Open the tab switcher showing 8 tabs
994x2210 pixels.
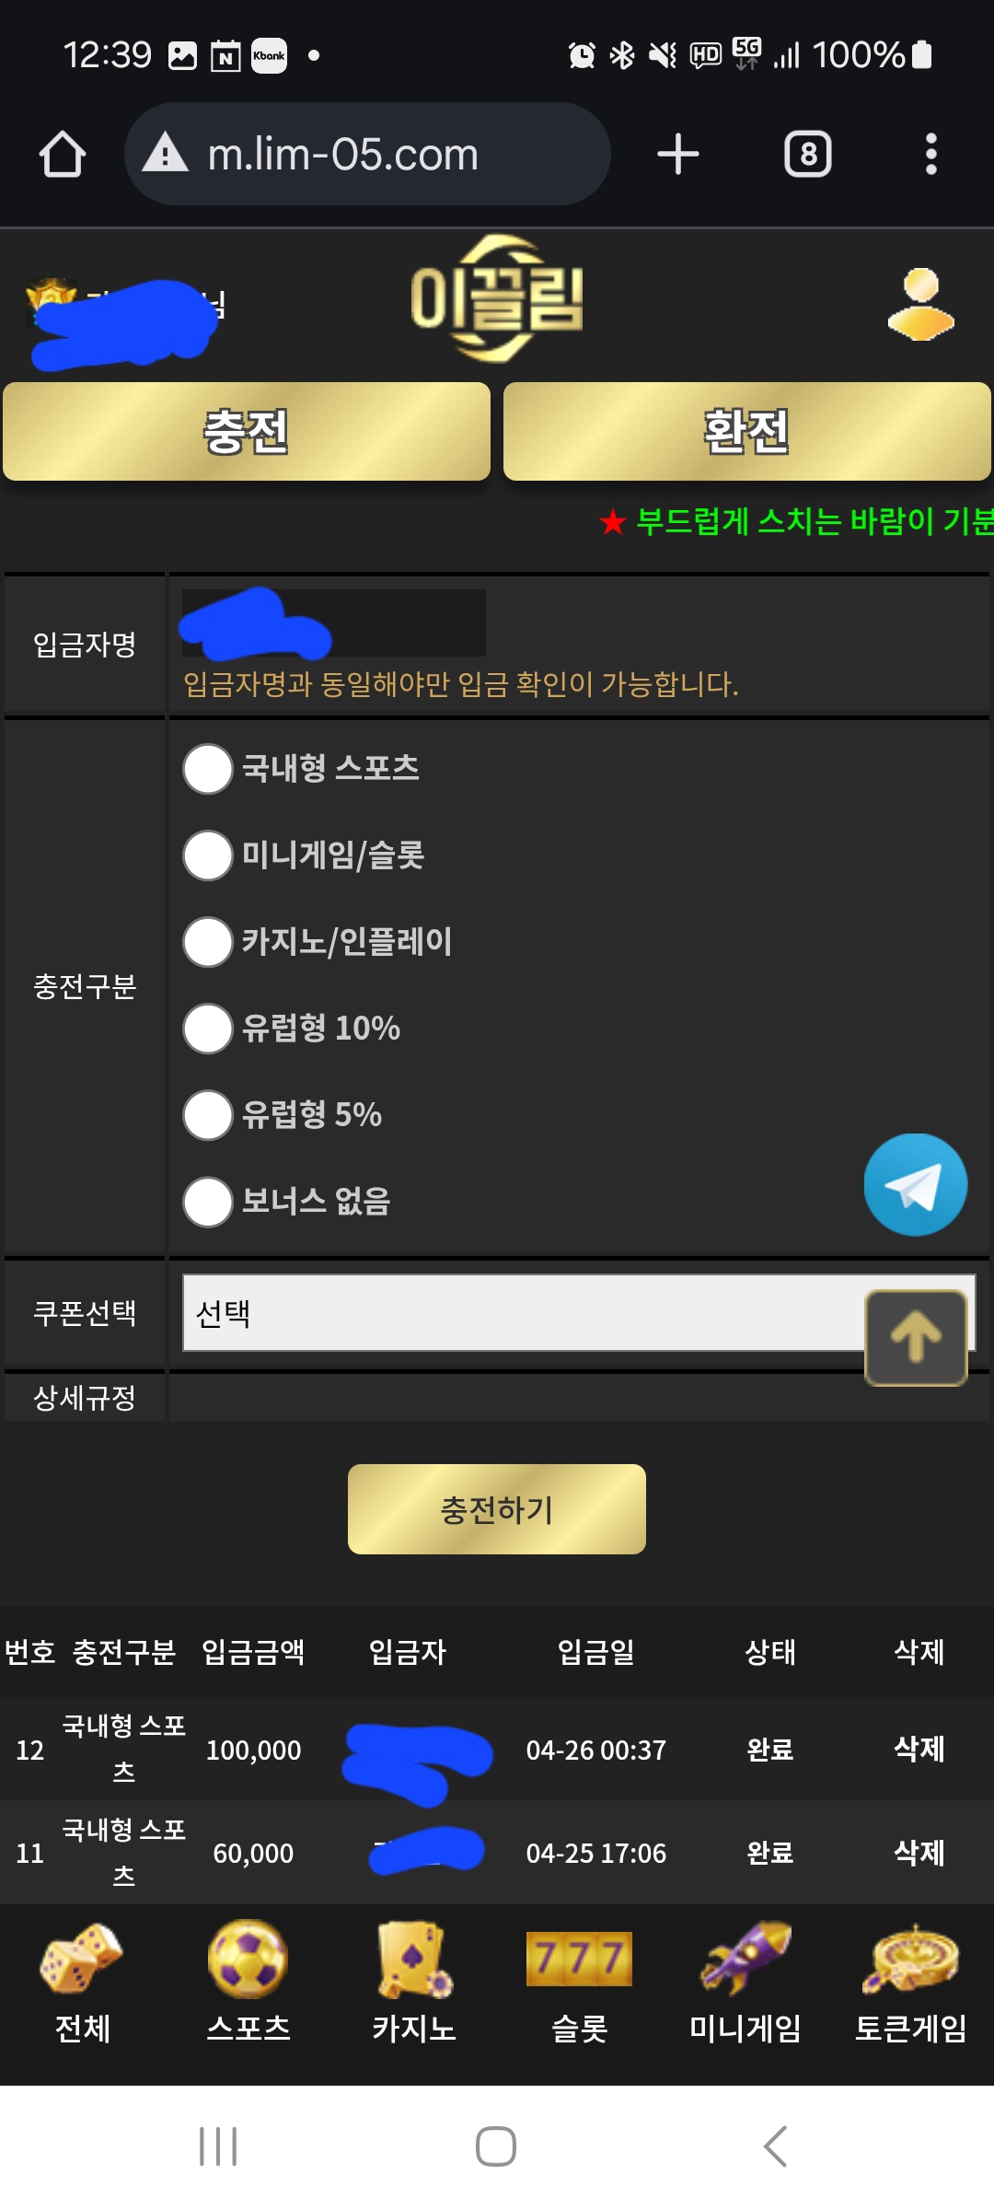click(807, 154)
